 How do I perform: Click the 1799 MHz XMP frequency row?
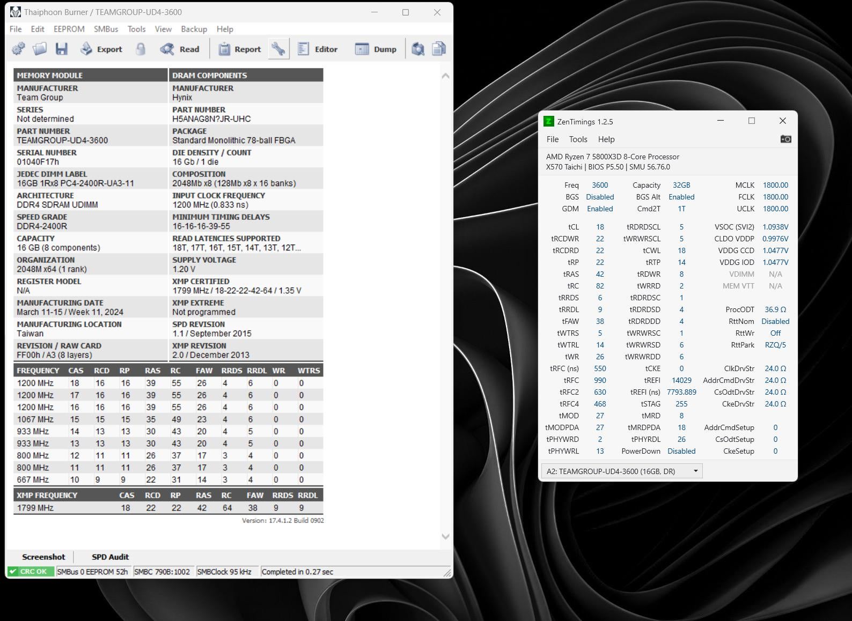point(168,508)
